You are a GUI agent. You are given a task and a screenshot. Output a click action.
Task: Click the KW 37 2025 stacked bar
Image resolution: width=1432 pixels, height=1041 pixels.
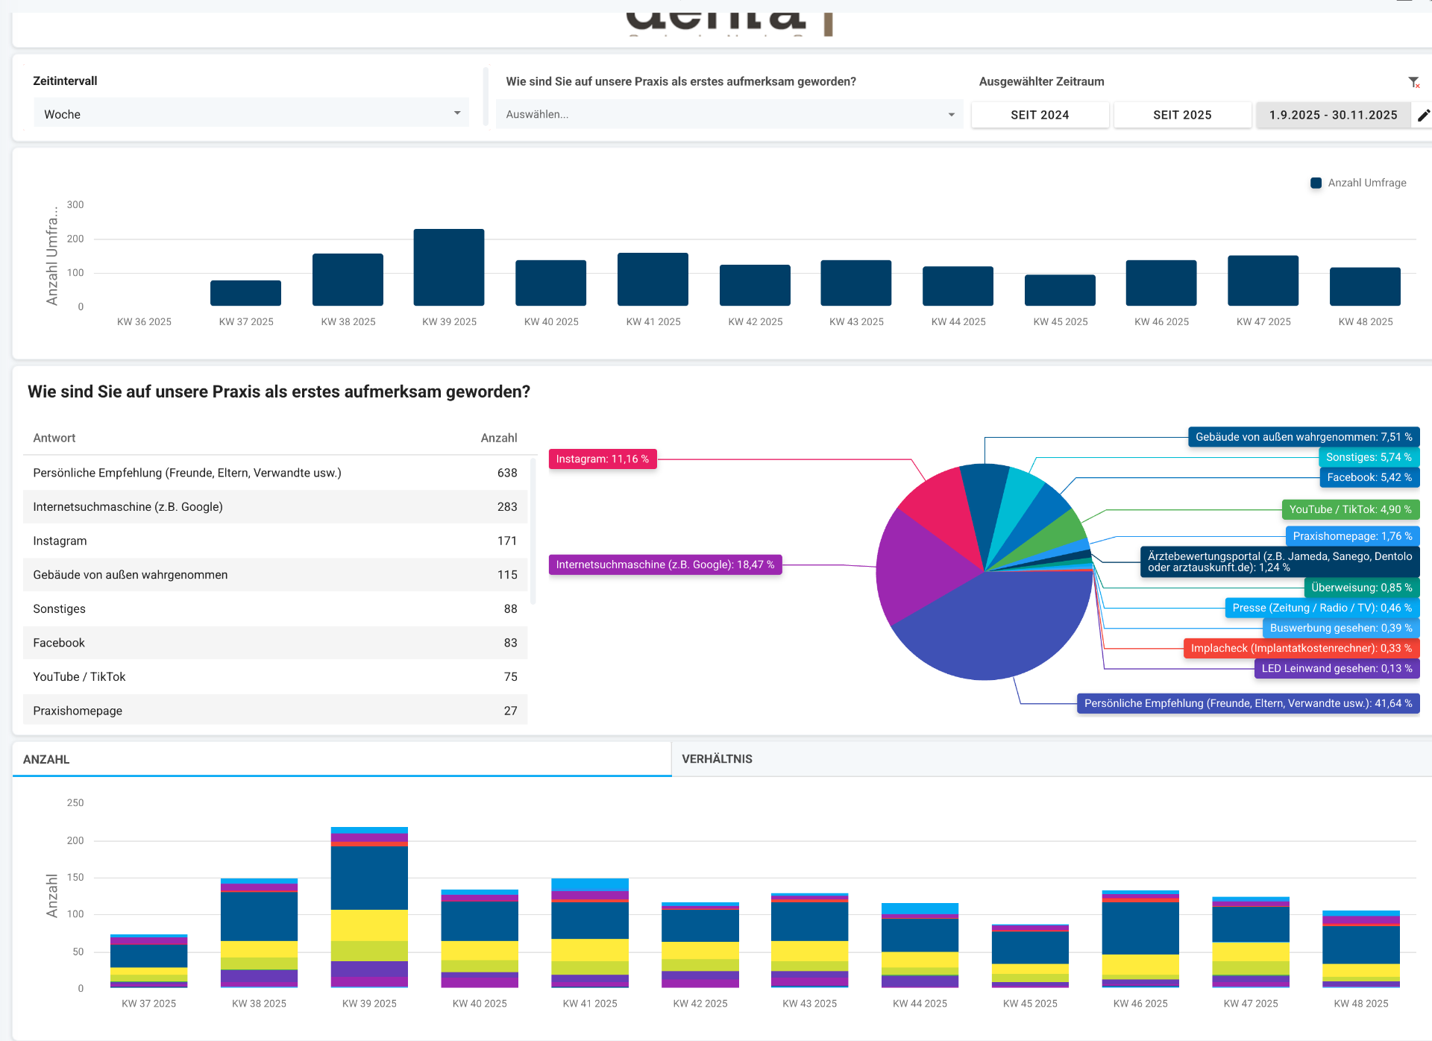(148, 961)
